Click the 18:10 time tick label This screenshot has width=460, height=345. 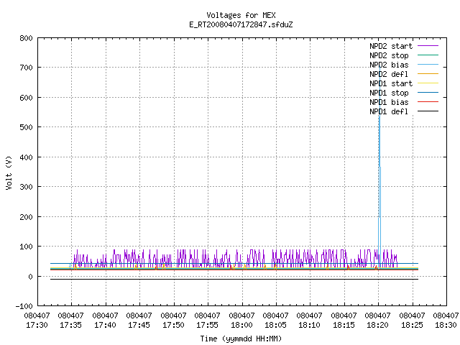(x=309, y=326)
